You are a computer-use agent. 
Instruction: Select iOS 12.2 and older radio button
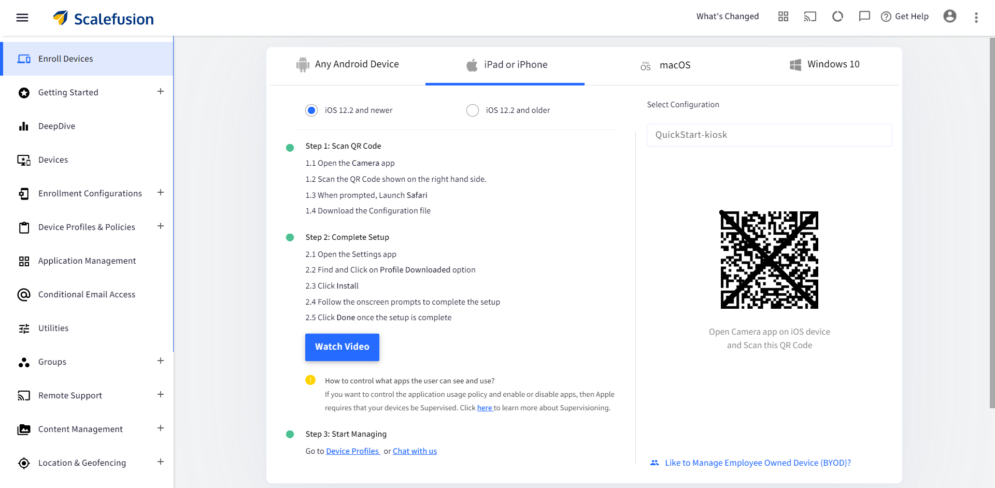[473, 110]
